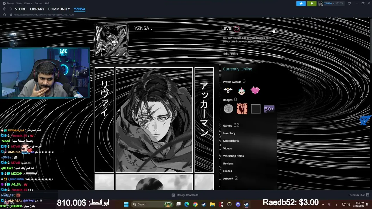The height and width of the screenshot is (209, 372).
Task: Open the Profile Awards section link
Action: pos(234,82)
